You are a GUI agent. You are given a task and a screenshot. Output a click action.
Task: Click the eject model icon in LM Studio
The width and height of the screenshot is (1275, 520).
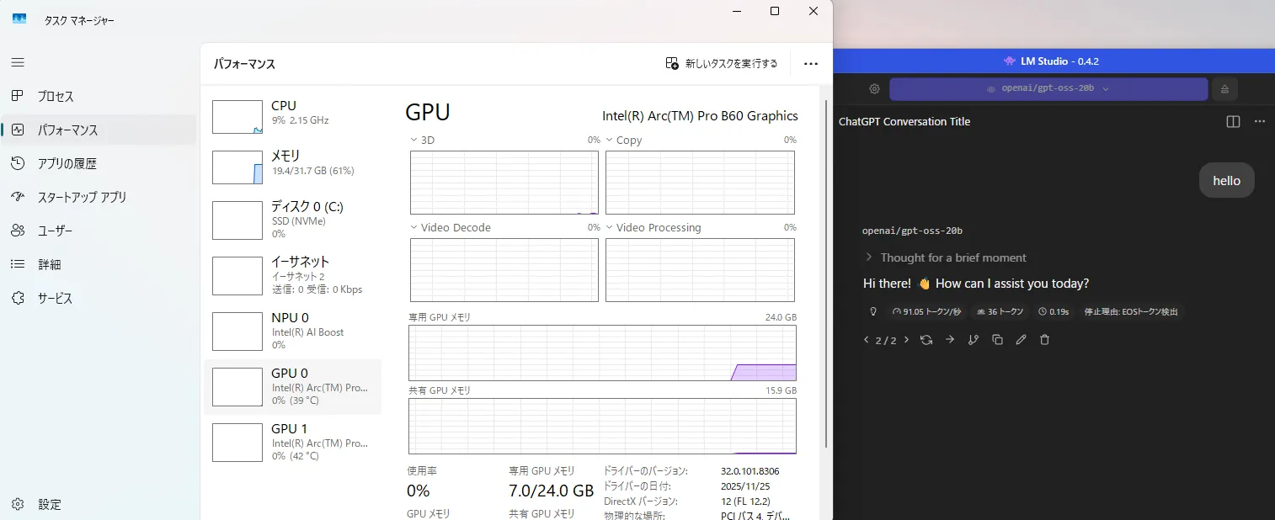pyautogui.click(x=1224, y=89)
